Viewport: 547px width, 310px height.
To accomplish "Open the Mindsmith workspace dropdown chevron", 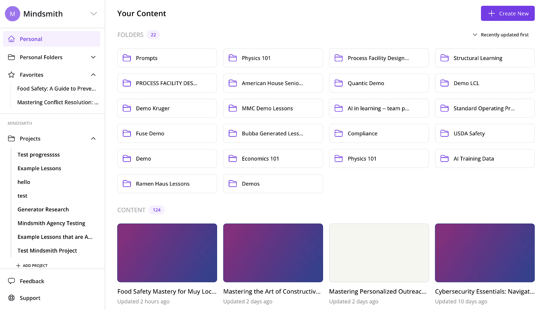I will click(94, 14).
